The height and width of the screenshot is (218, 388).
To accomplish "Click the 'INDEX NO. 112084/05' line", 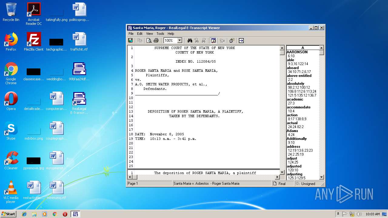I will (196, 61).
